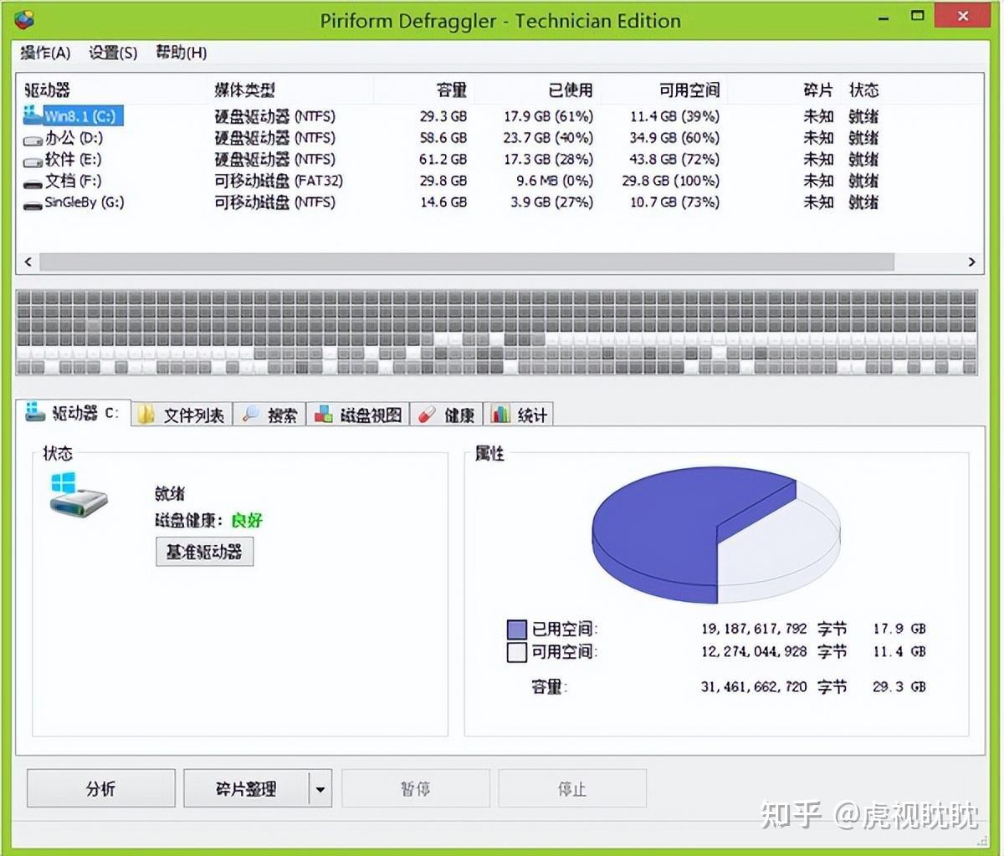Viewport: 1004px width, 856px height.
Task: Open the 操作 menu
Action: coord(46,53)
